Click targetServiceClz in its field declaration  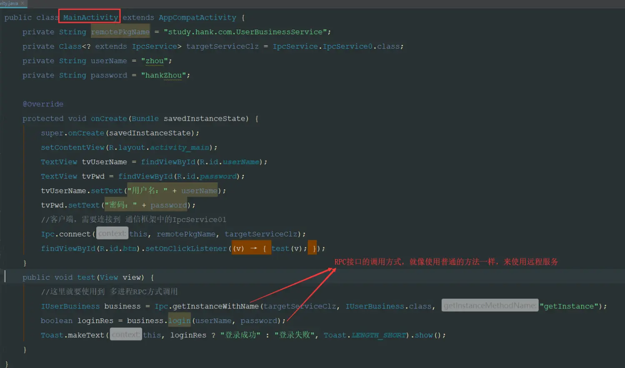222,47
